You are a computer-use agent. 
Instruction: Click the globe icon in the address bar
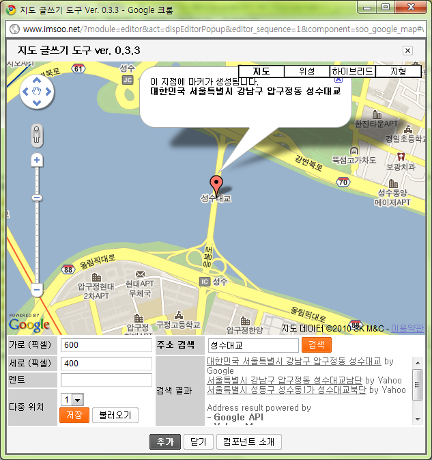14,29
